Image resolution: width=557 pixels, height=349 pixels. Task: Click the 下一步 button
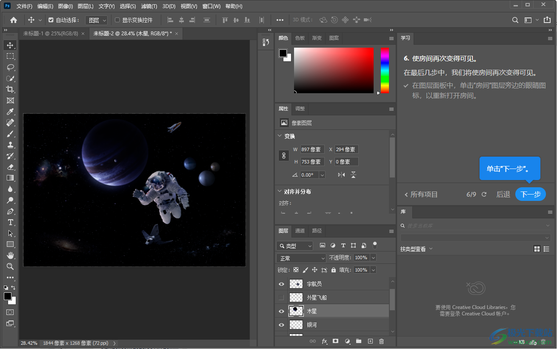coord(530,194)
